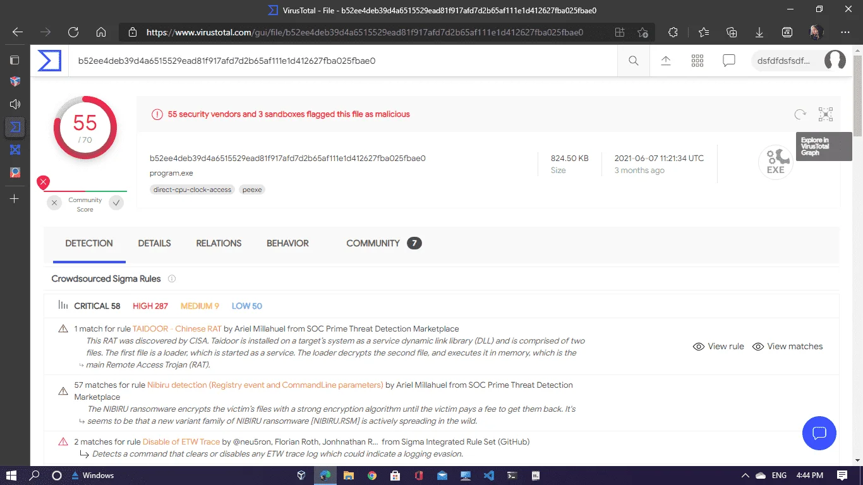Filter by LOW 50 severity

click(x=247, y=306)
